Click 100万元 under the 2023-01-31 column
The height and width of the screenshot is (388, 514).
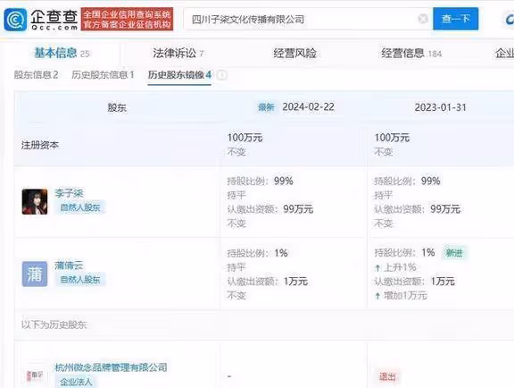coord(392,138)
